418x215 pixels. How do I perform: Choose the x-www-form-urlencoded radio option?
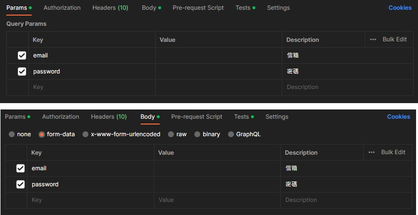tap(85, 134)
